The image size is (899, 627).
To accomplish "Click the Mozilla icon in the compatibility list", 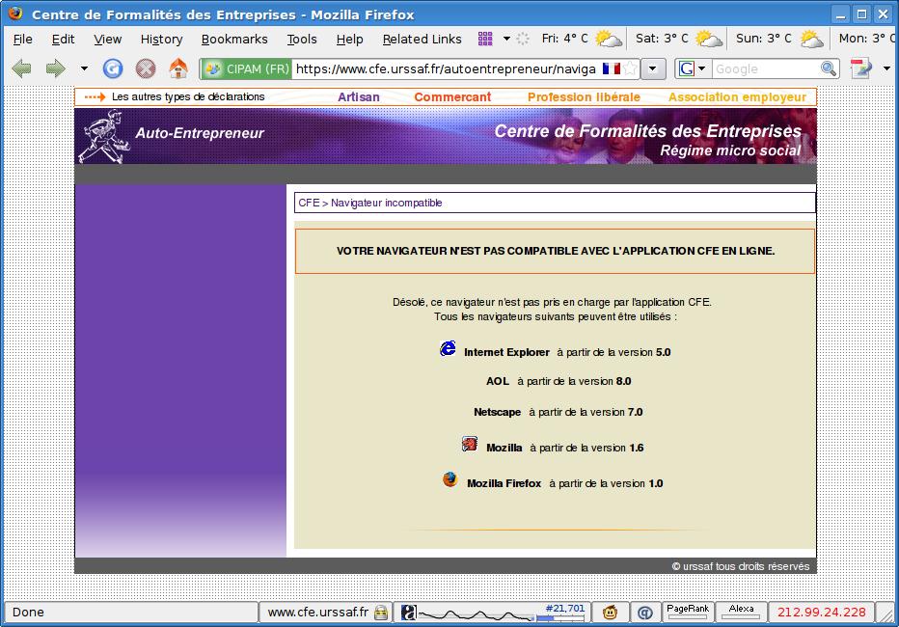I will [x=469, y=444].
